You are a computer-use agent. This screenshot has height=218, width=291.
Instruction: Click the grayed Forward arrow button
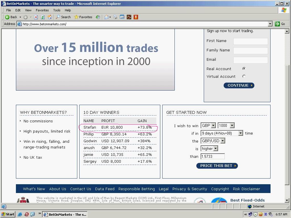click(25, 17)
